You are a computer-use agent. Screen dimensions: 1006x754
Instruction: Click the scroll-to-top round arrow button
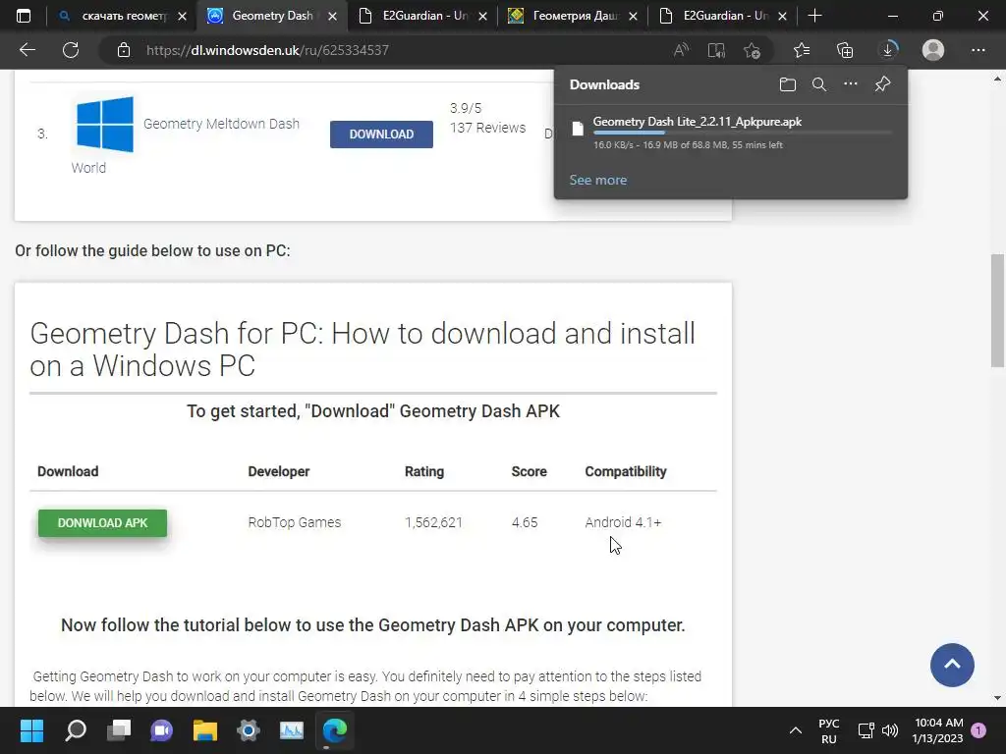[x=952, y=665]
